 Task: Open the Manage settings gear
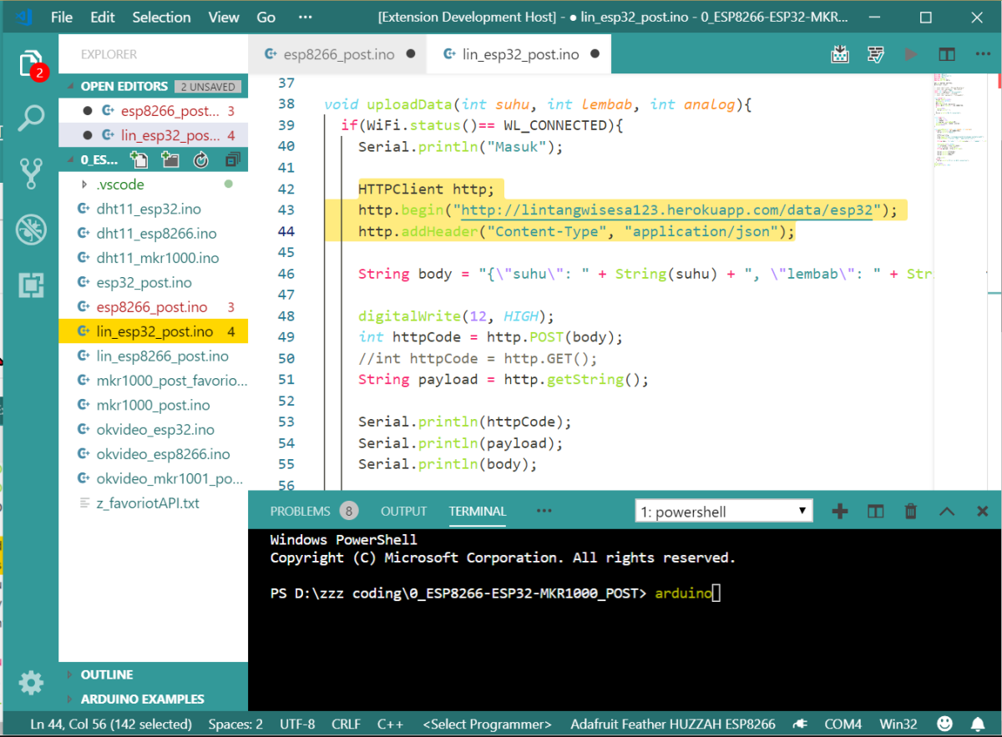click(x=31, y=683)
